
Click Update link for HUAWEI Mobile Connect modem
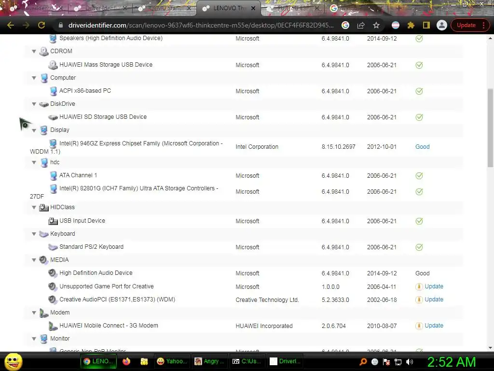(434, 326)
